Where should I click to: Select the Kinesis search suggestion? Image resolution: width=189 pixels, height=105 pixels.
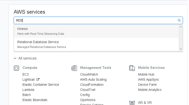coord(96,31)
